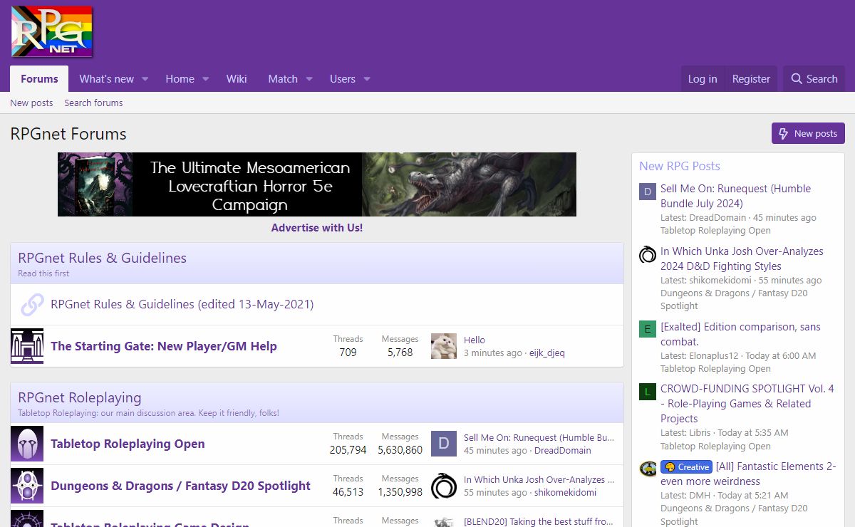
Task: Open Unka Josh Over-Analyzes Fighting Styles sidebar thread
Action: click(x=742, y=259)
